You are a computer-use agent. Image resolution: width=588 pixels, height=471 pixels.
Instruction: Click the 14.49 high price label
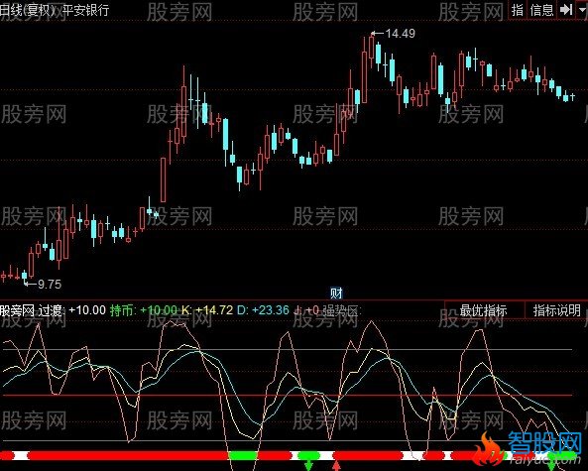tap(401, 34)
